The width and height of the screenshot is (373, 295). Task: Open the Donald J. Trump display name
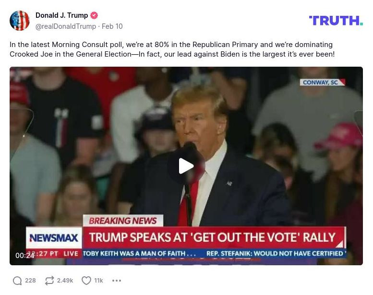(x=62, y=15)
